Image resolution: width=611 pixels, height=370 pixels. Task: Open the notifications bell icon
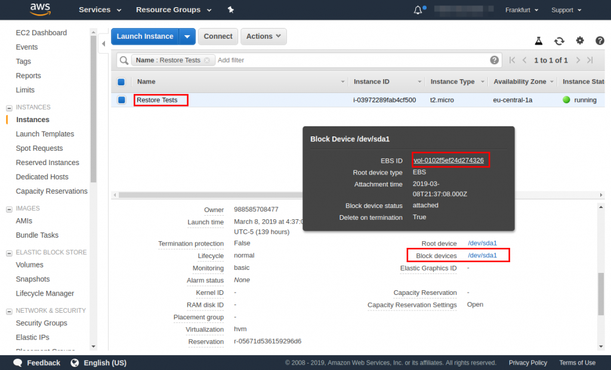(418, 10)
